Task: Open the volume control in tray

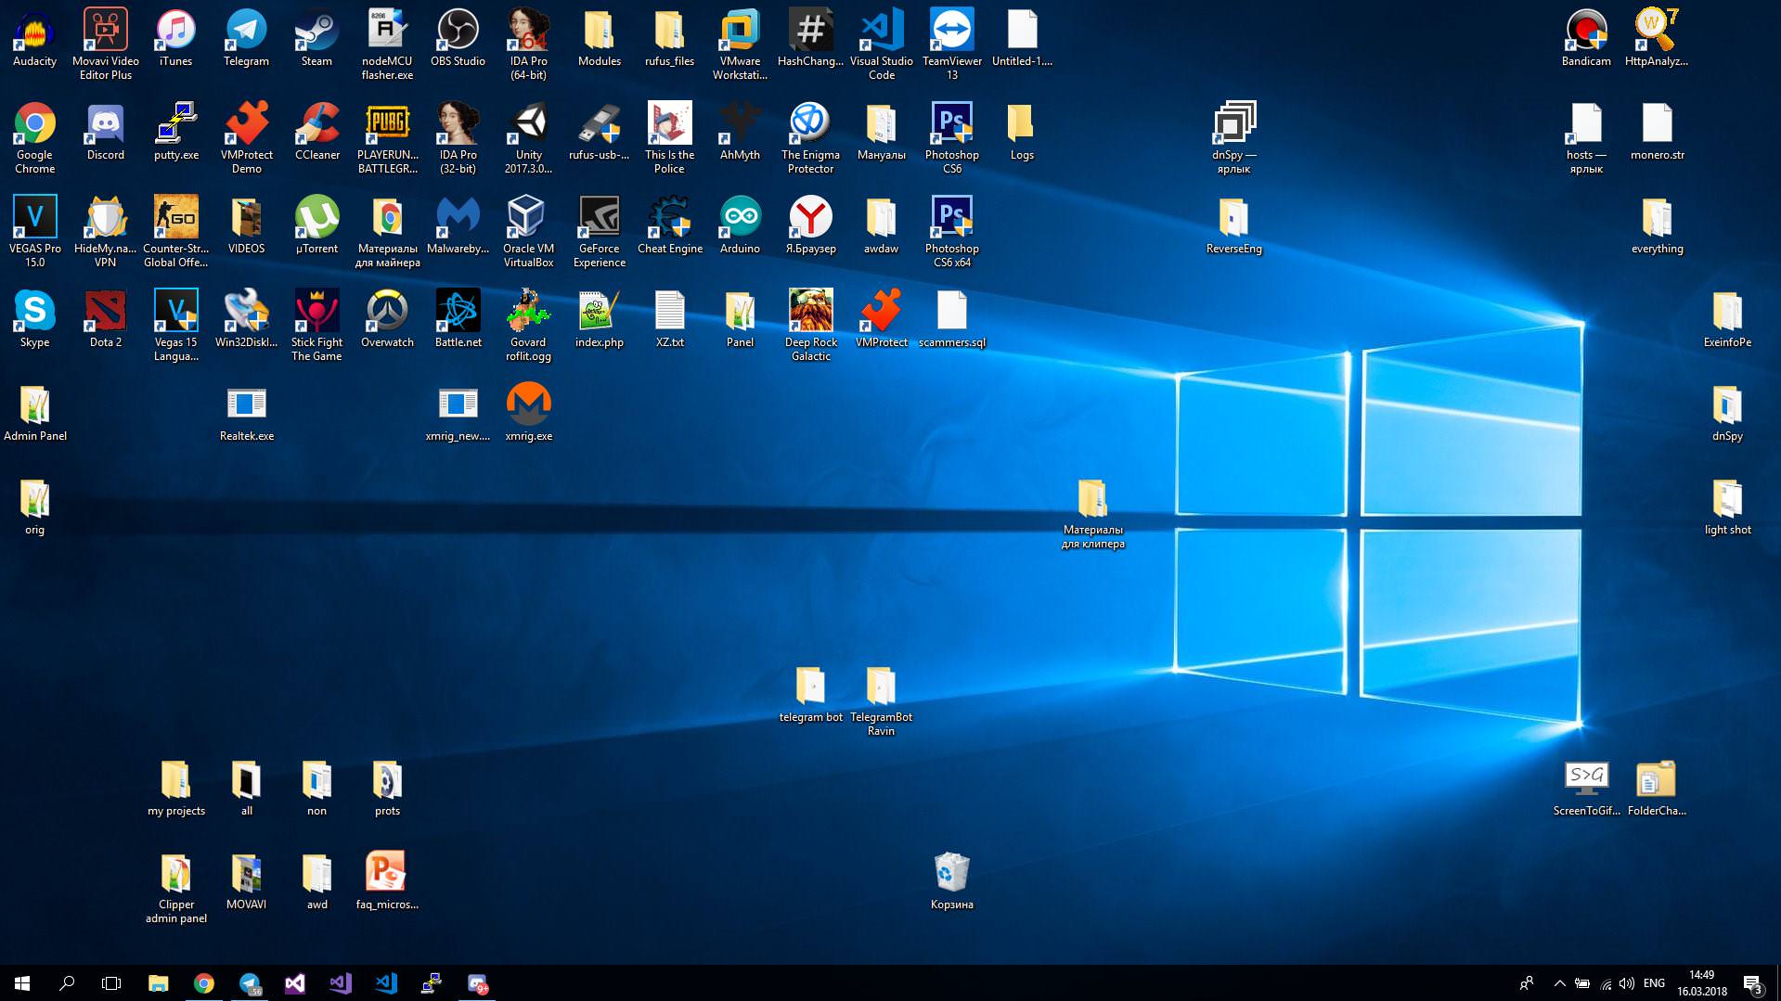Action: pos(1627,983)
